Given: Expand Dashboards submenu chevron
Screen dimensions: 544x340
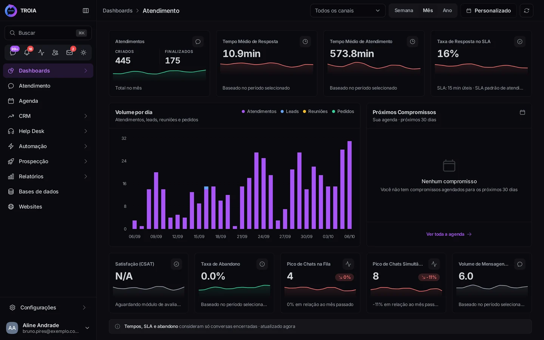Looking at the screenshot, I should pyautogui.click(x=86, y=71).
